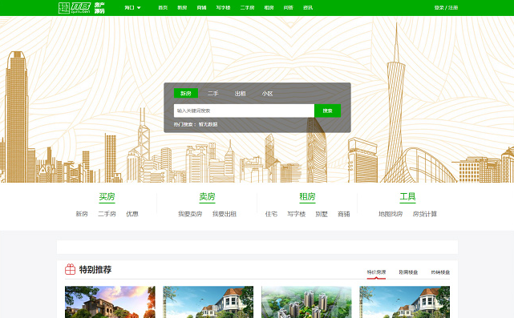Open the aerial high-rise community thumbnail

pos(306,302)
